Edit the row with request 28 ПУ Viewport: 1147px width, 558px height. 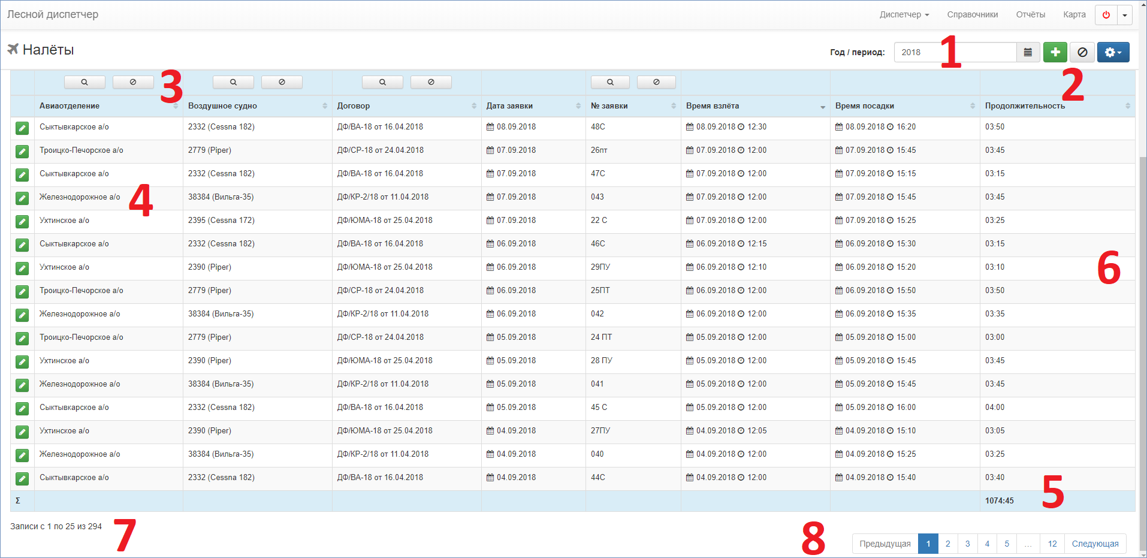point(22,361)
